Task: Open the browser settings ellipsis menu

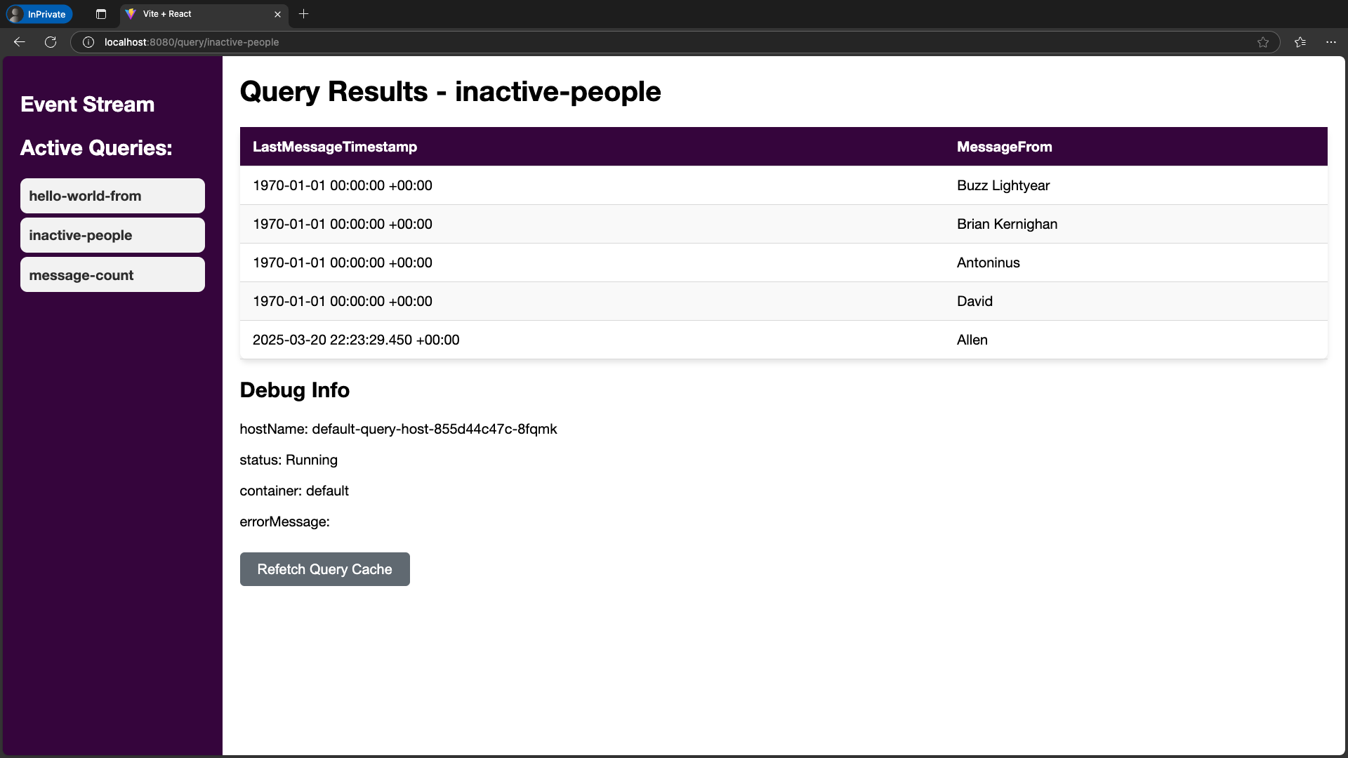Action: [1331, 42]
